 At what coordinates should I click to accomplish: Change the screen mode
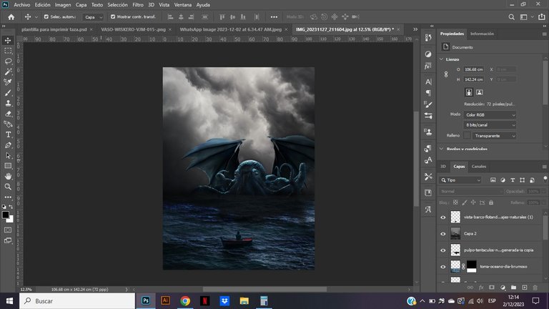[8, 240]
